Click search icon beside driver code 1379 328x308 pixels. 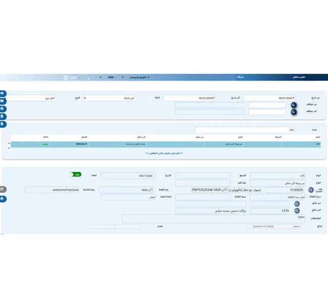coord(297,211)
